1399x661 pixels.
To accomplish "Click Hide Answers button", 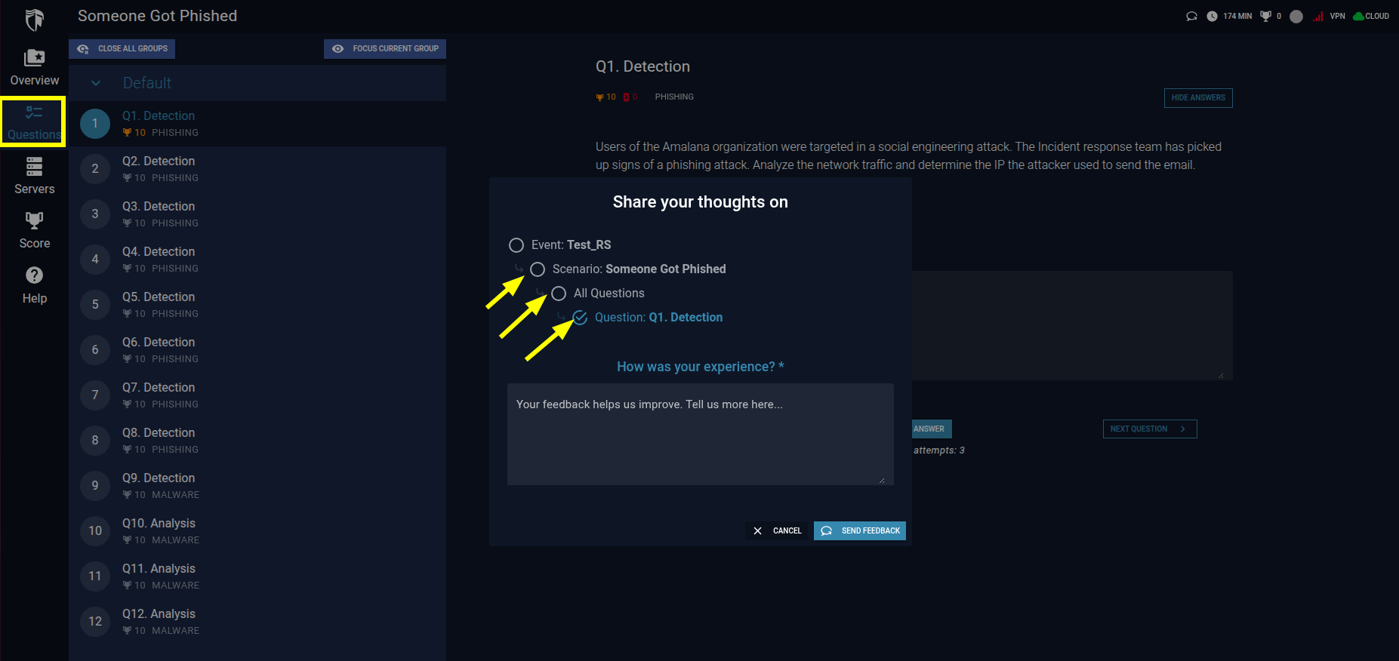I will pyautogui.click(x=1198, y=98).
